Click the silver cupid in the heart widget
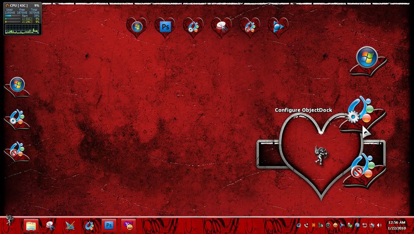 pos(321,155)
